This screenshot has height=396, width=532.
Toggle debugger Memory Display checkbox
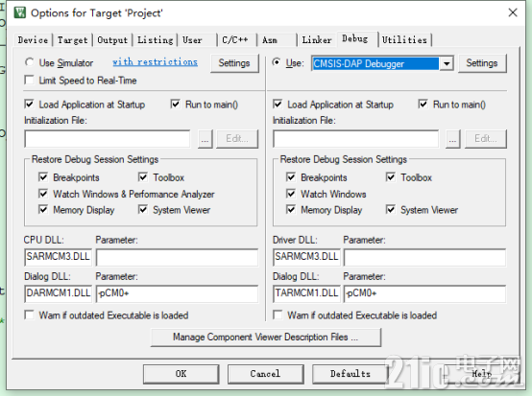tap(291, 210)
